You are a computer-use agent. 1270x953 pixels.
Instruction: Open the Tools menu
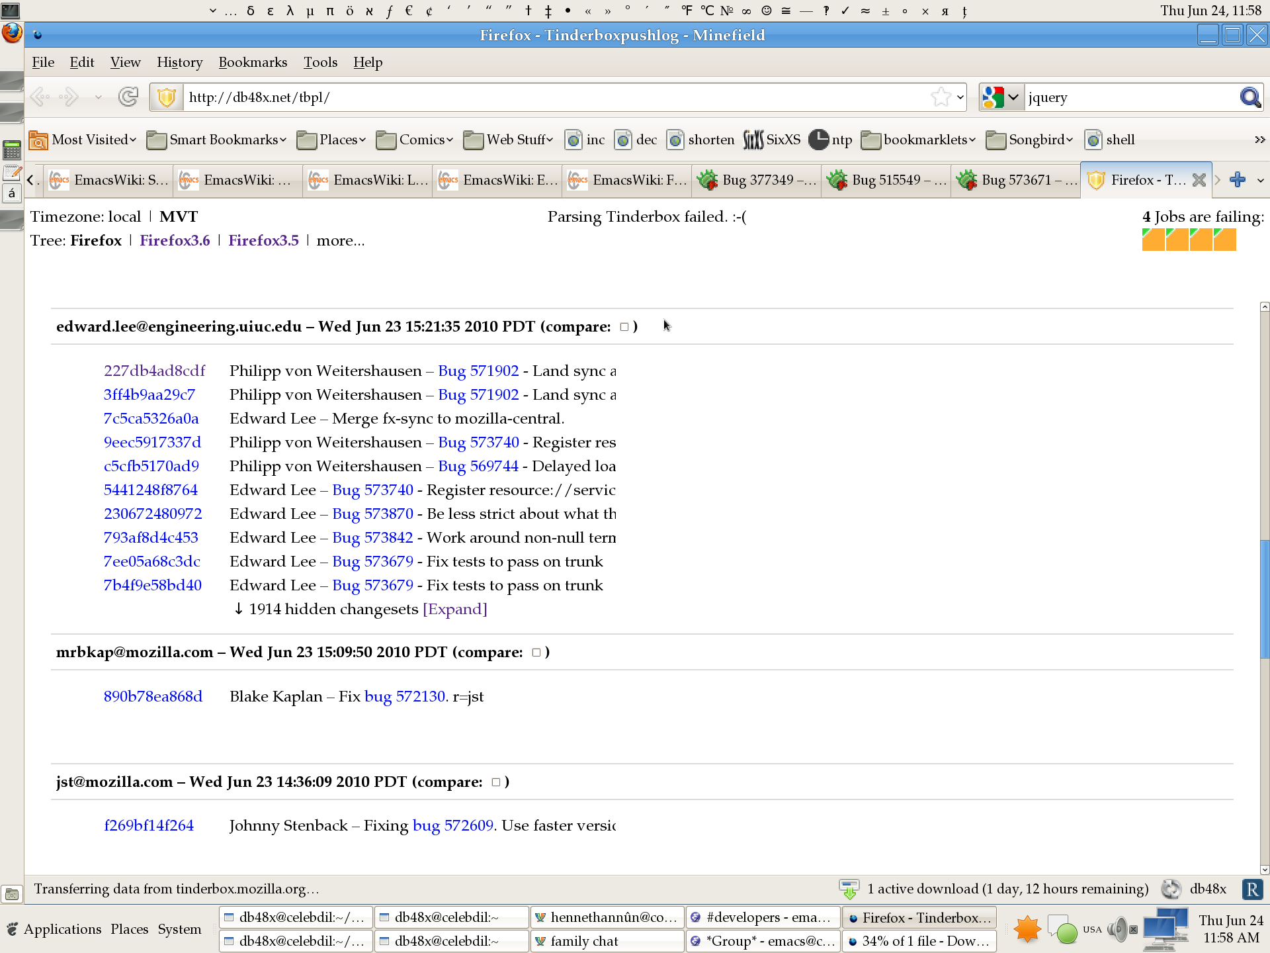[x=320, y=62]
